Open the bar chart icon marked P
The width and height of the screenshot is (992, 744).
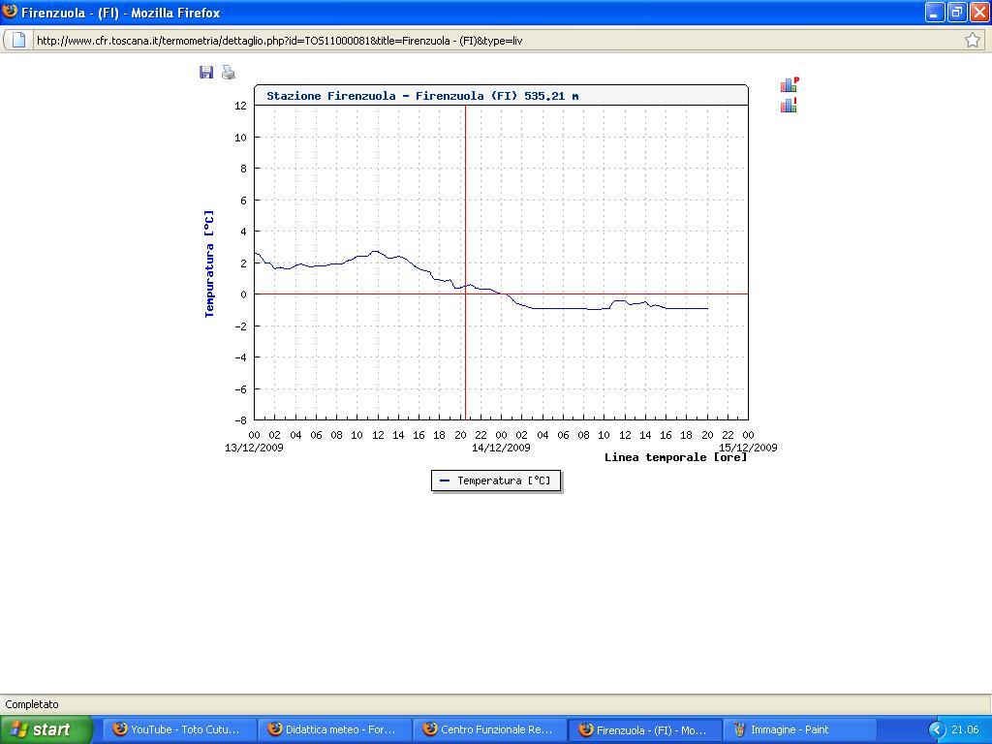(x=789, y=85)
